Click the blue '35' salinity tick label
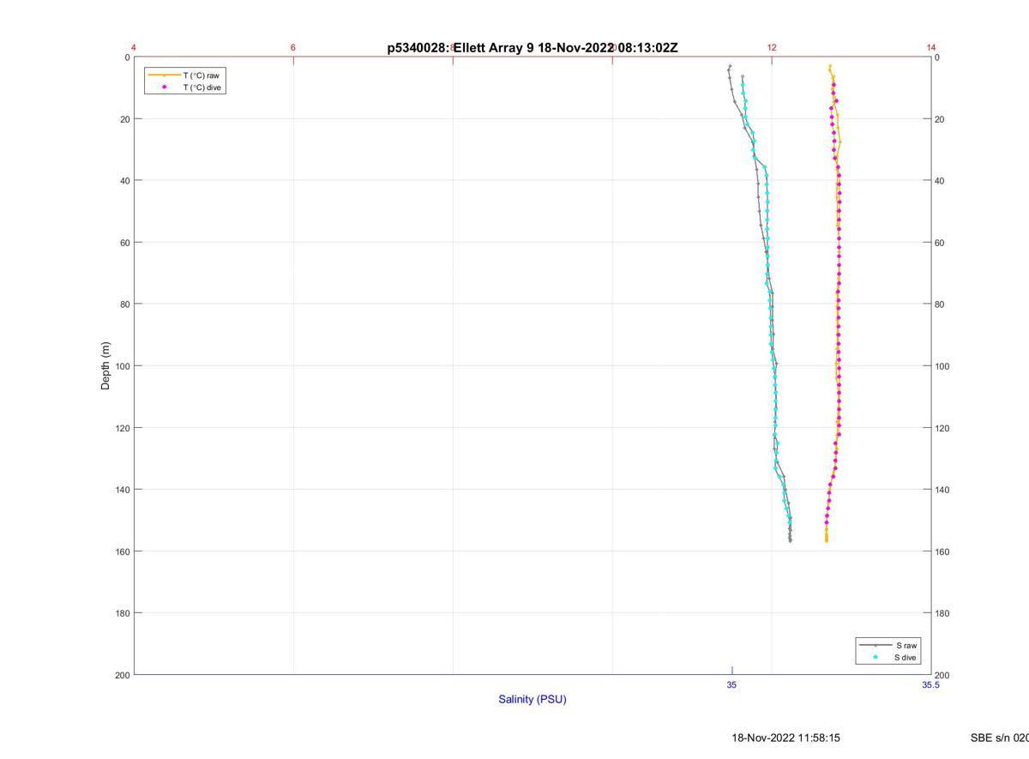 (x=731, y=685)
